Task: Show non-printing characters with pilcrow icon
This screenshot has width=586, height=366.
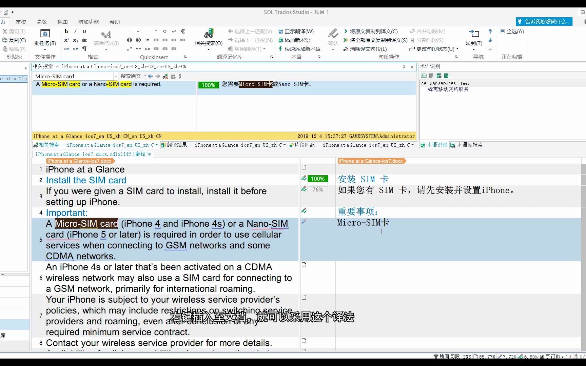Action: click(x=84, y=49)
